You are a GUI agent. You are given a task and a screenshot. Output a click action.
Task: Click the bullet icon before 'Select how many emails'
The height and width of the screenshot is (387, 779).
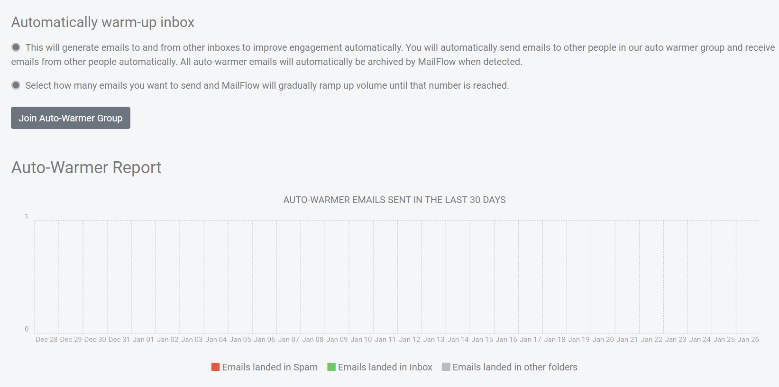(16, 85)
